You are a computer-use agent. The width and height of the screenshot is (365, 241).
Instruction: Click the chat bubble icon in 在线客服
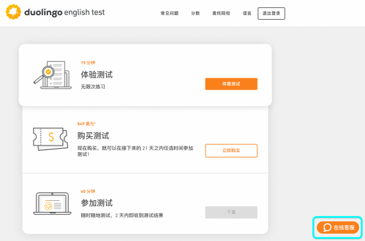[x=327, y=227]
